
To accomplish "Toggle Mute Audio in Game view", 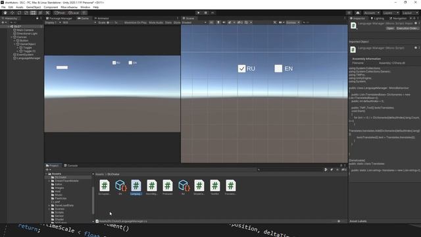I will tap(156, 22).
